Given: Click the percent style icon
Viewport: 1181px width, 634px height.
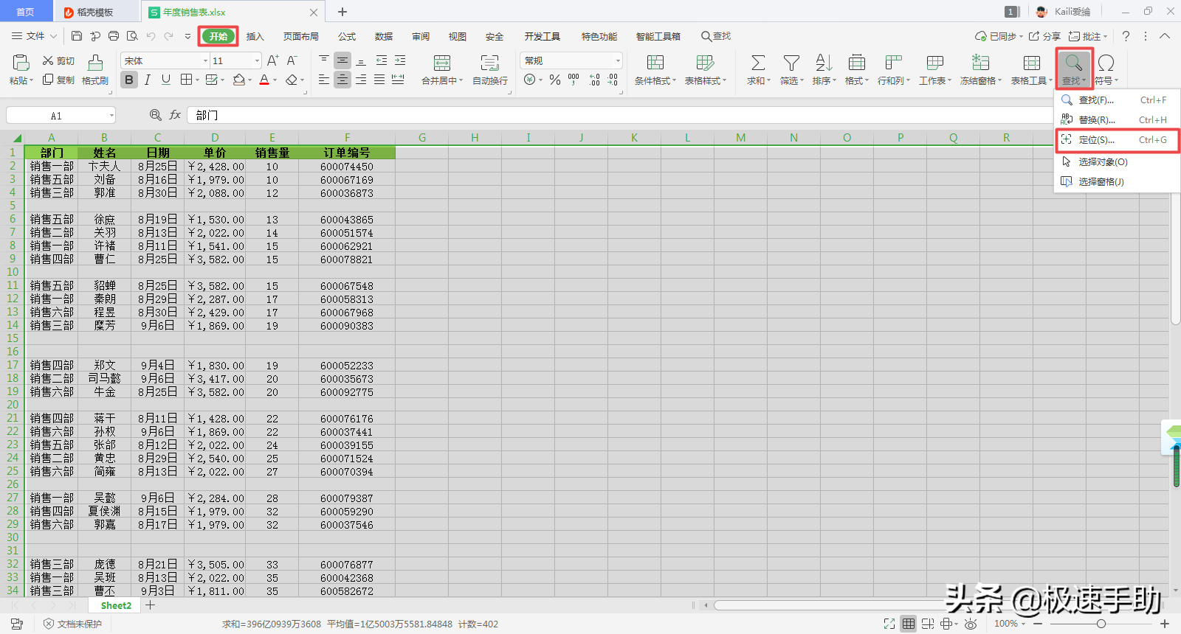Looking at the screenshot, I should pyautogui.click(x=554, y=80).
